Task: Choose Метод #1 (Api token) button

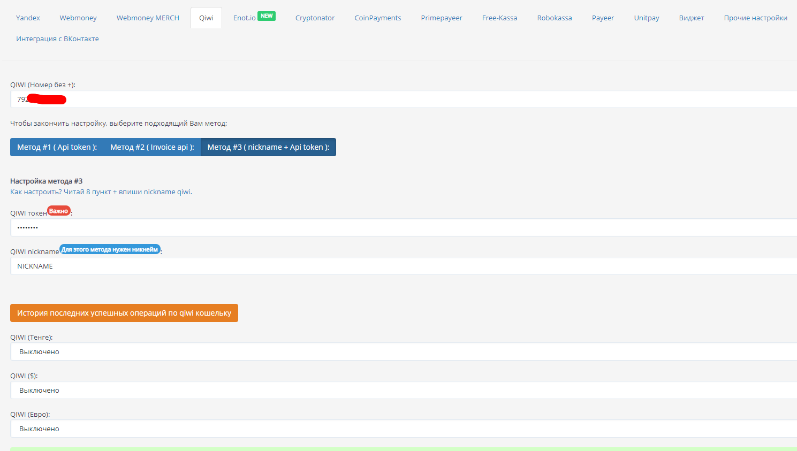Action: pyautogui.click(x=57, y=147)
